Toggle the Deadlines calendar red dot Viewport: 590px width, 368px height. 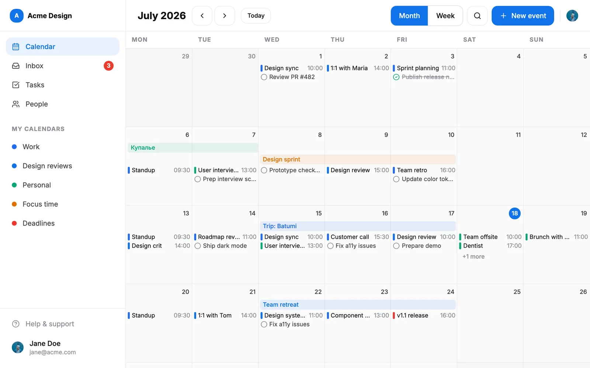click(14, 223)
